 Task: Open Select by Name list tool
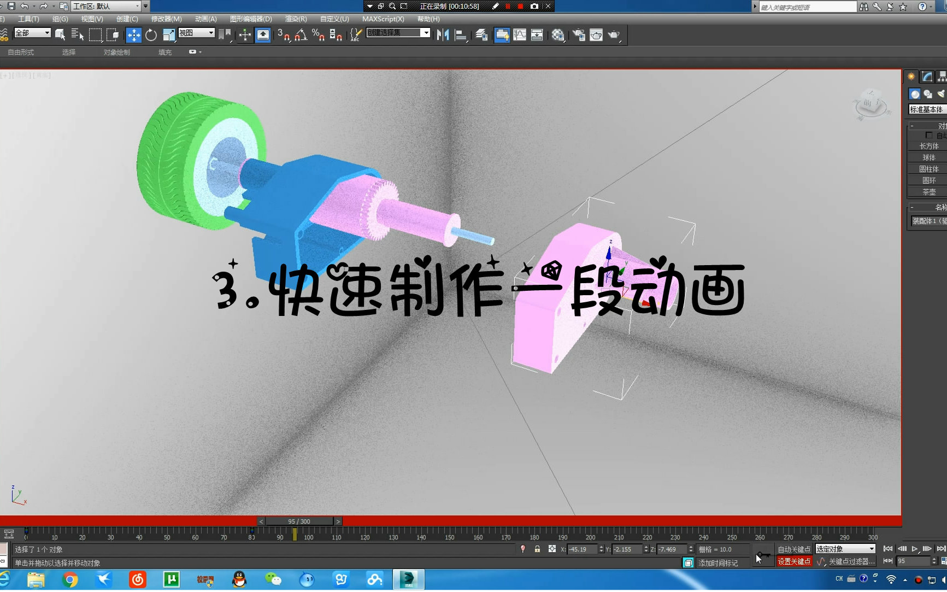78,35
